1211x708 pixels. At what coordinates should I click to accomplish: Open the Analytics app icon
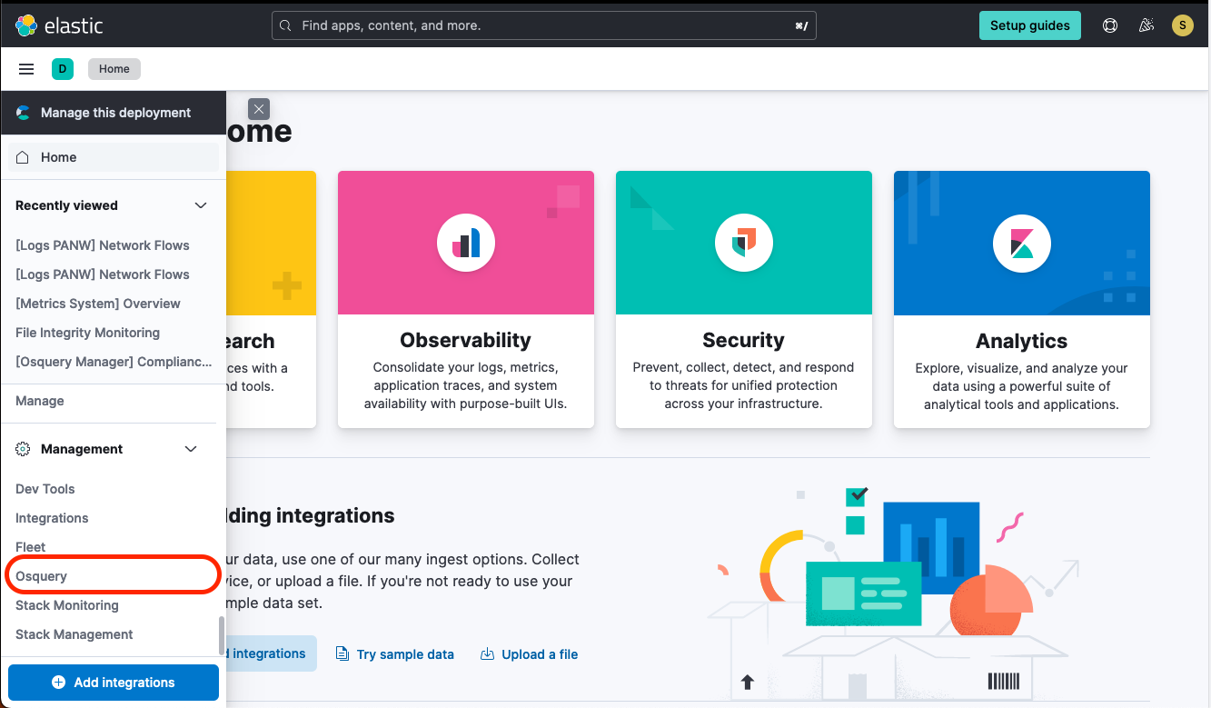pyautogui.click(x=1021, y=243)
